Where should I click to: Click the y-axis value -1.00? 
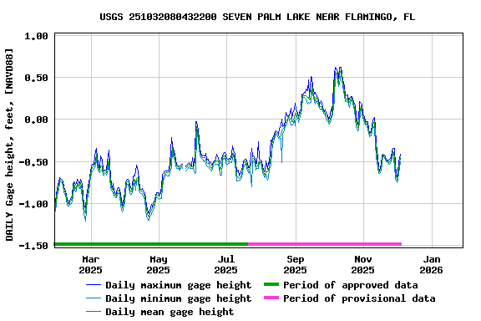(33, 204)
